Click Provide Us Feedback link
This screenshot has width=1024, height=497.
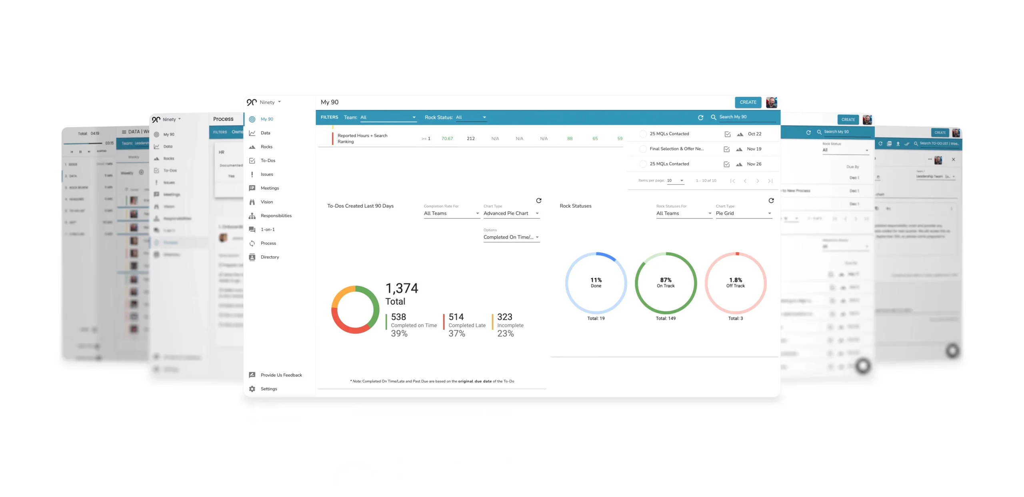tap(281, 375)
